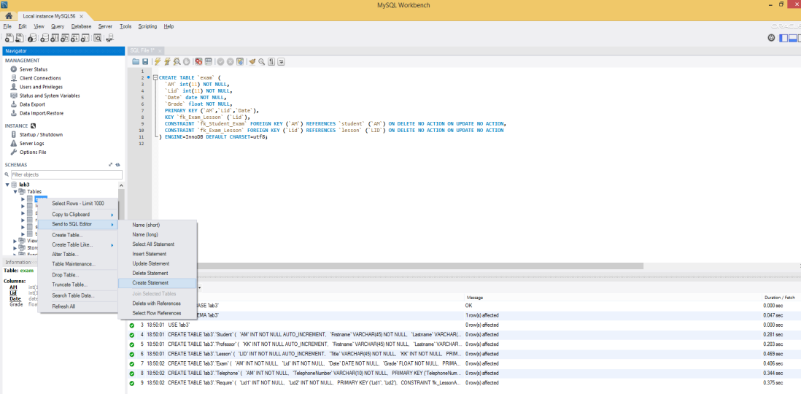This screenshot has height=394, width=801.
Task: Toggle stop-on-error execution mode
Action: pyautogui.click(x=198, y=61)
